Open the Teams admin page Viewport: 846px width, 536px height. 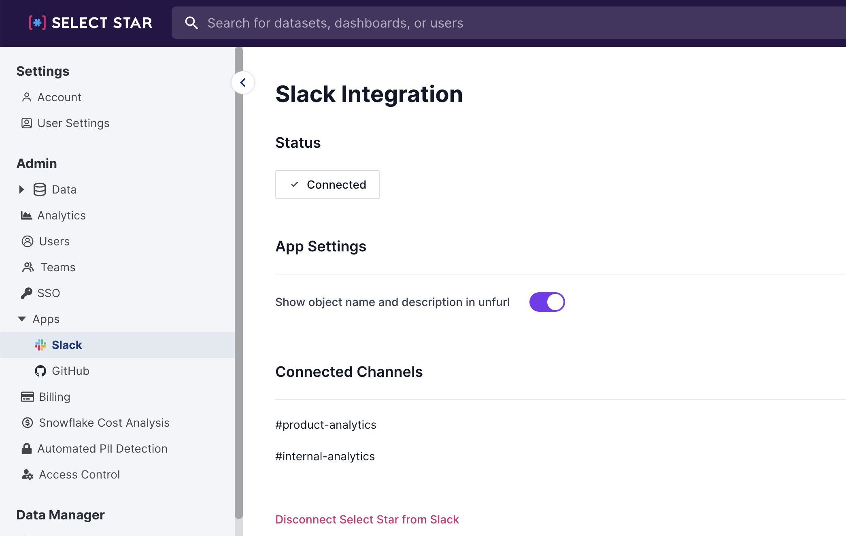tap(58, 267)
